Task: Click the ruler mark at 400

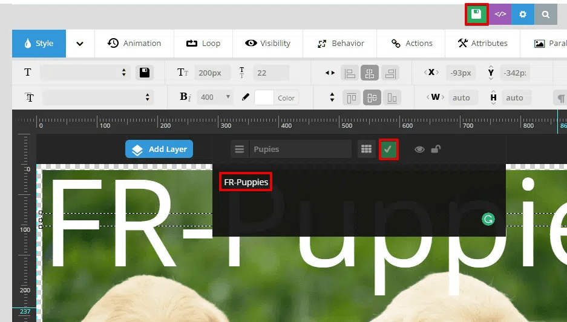Action: [x=286, y=125]
